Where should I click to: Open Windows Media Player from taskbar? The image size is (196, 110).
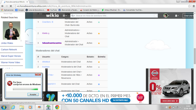click(x=30, y=107)
